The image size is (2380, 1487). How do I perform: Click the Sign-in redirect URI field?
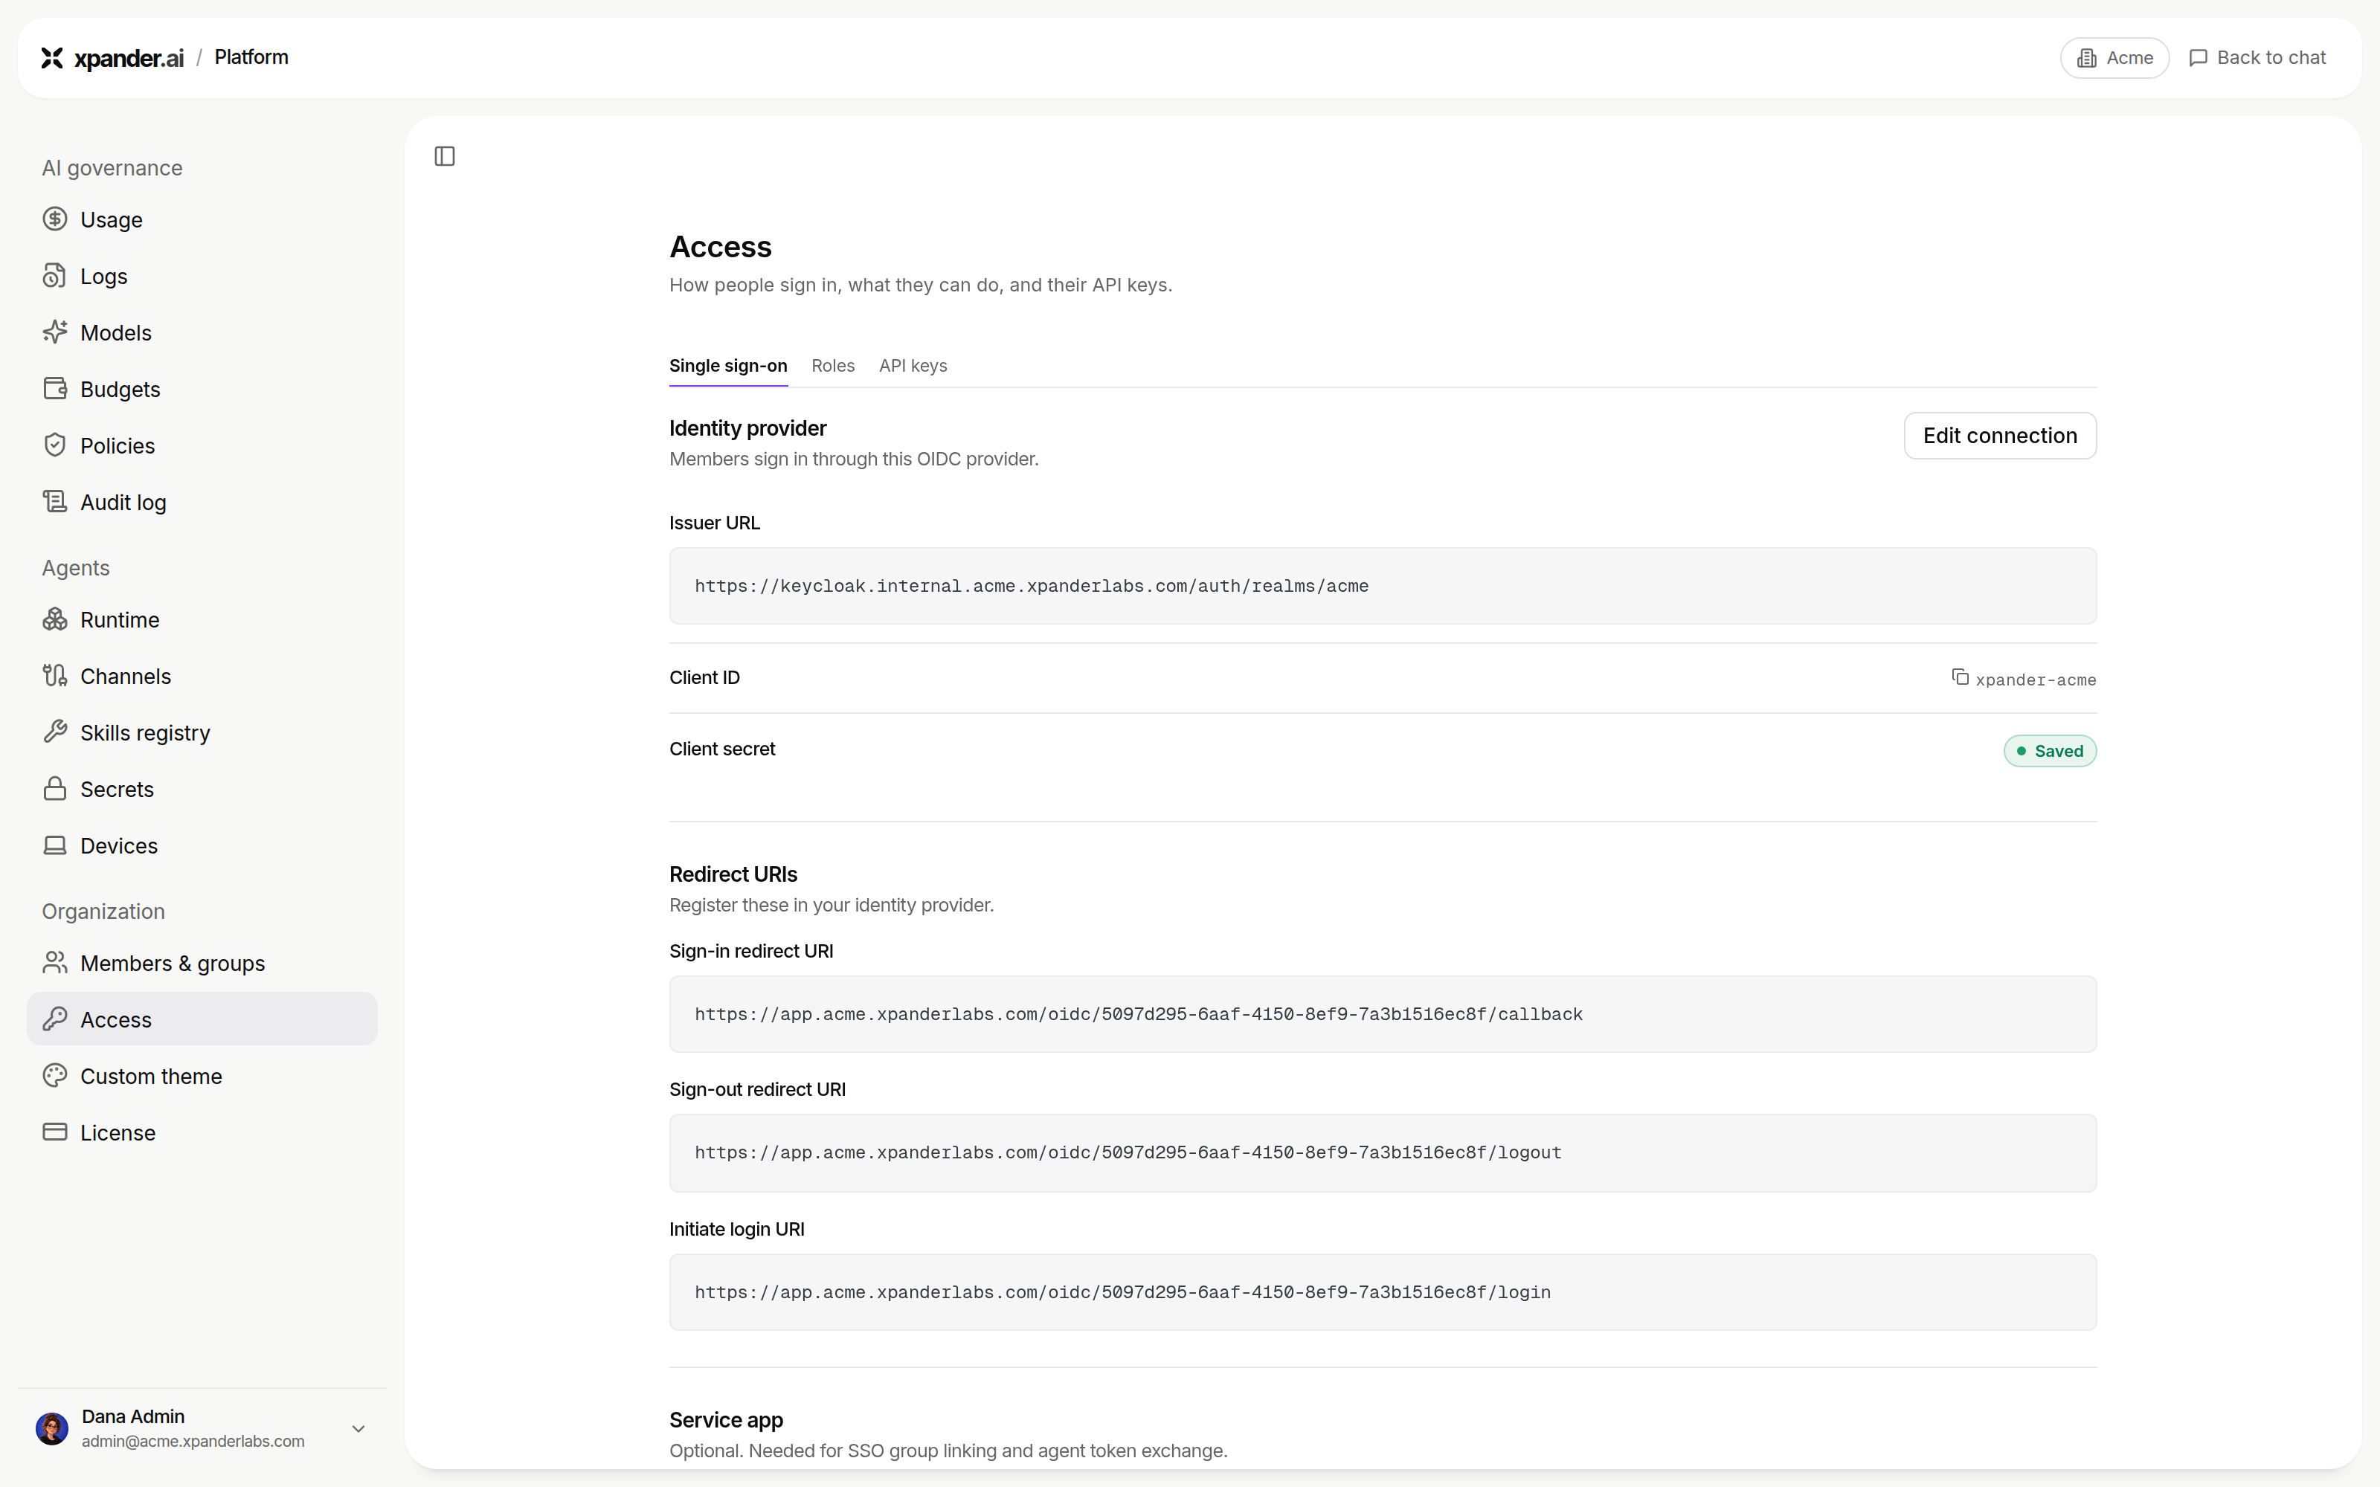coord(1383,1014)
